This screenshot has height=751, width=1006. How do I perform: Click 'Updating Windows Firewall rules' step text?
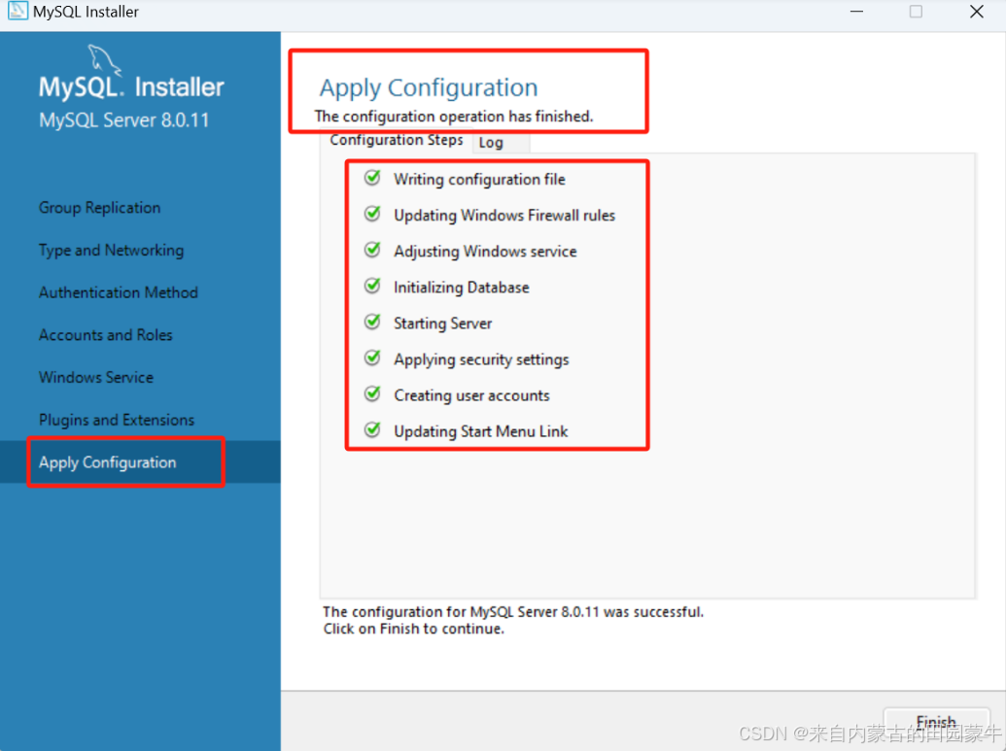point(504,216)
